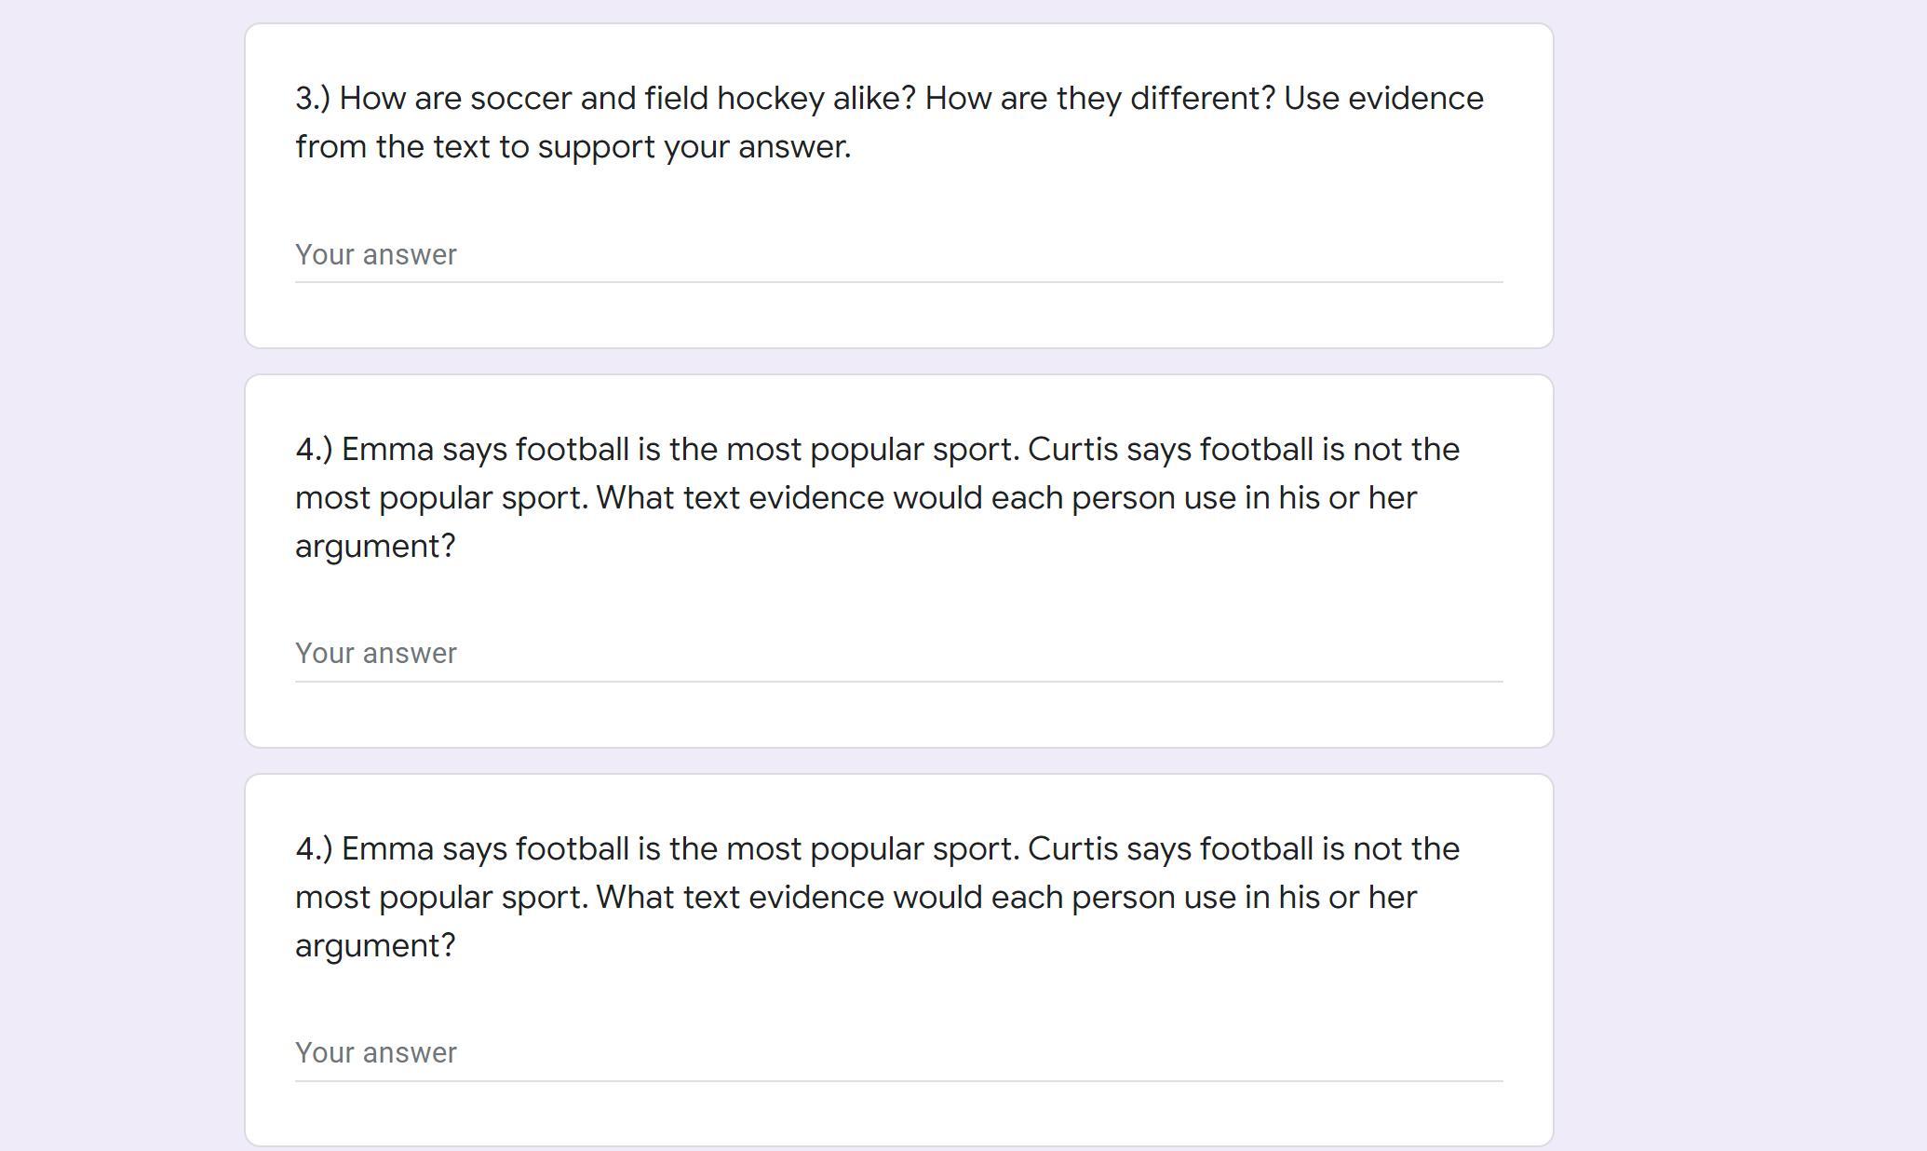Viewport: 1927px width, 1151px height.
Task: Click "Use evidence" in question 3
Action: click(1383, 99)
